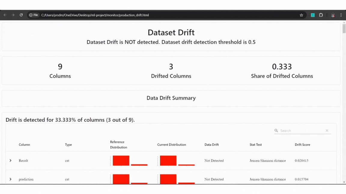The height and width of the screenshot is (194, 346).
Task: Click the Result reference distribution chart
Action: 129,160
